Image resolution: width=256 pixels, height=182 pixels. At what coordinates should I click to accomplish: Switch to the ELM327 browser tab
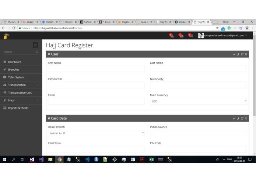[68, 22]
